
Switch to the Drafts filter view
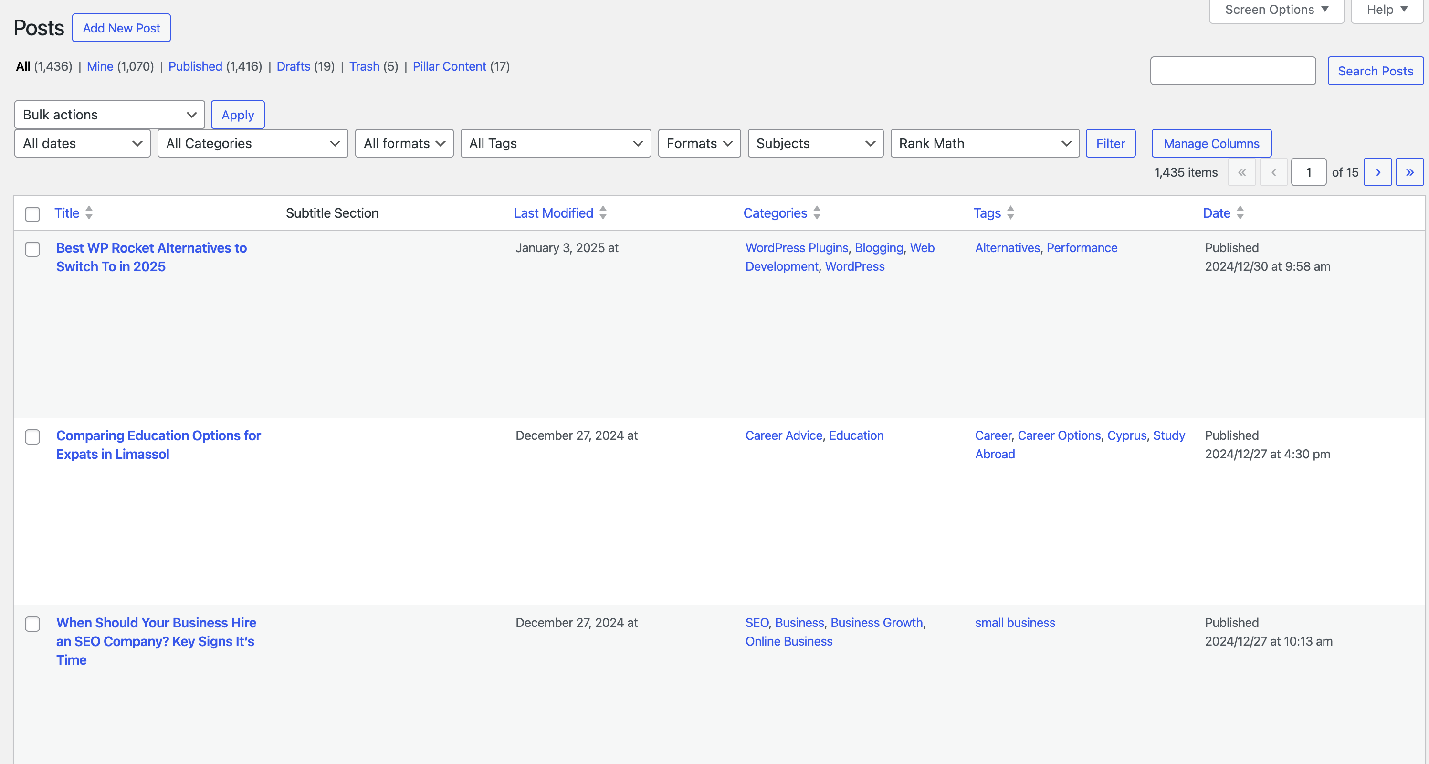click(x=293, y=66)
